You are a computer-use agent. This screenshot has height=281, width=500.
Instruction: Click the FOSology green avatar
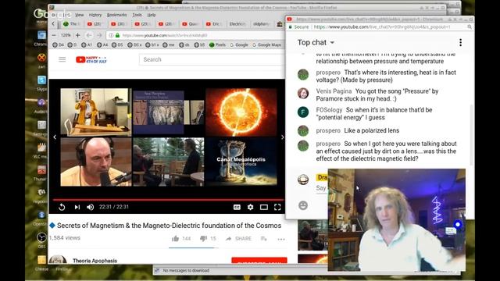[x=303, y=112]
